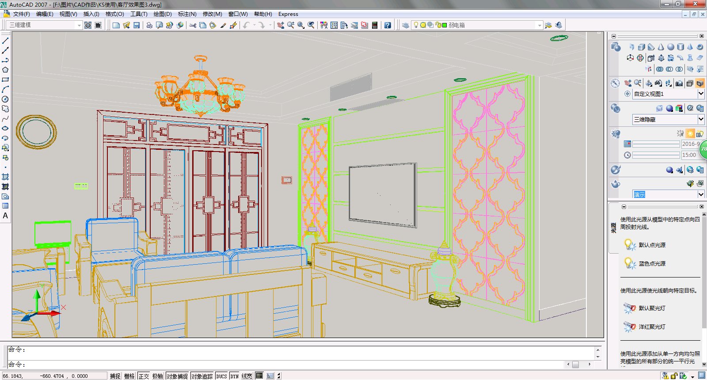The width and height of the screenshot is (707, 380).
Task: Open the 三维建模 workspace dropdown
Action: coord(45,25)
